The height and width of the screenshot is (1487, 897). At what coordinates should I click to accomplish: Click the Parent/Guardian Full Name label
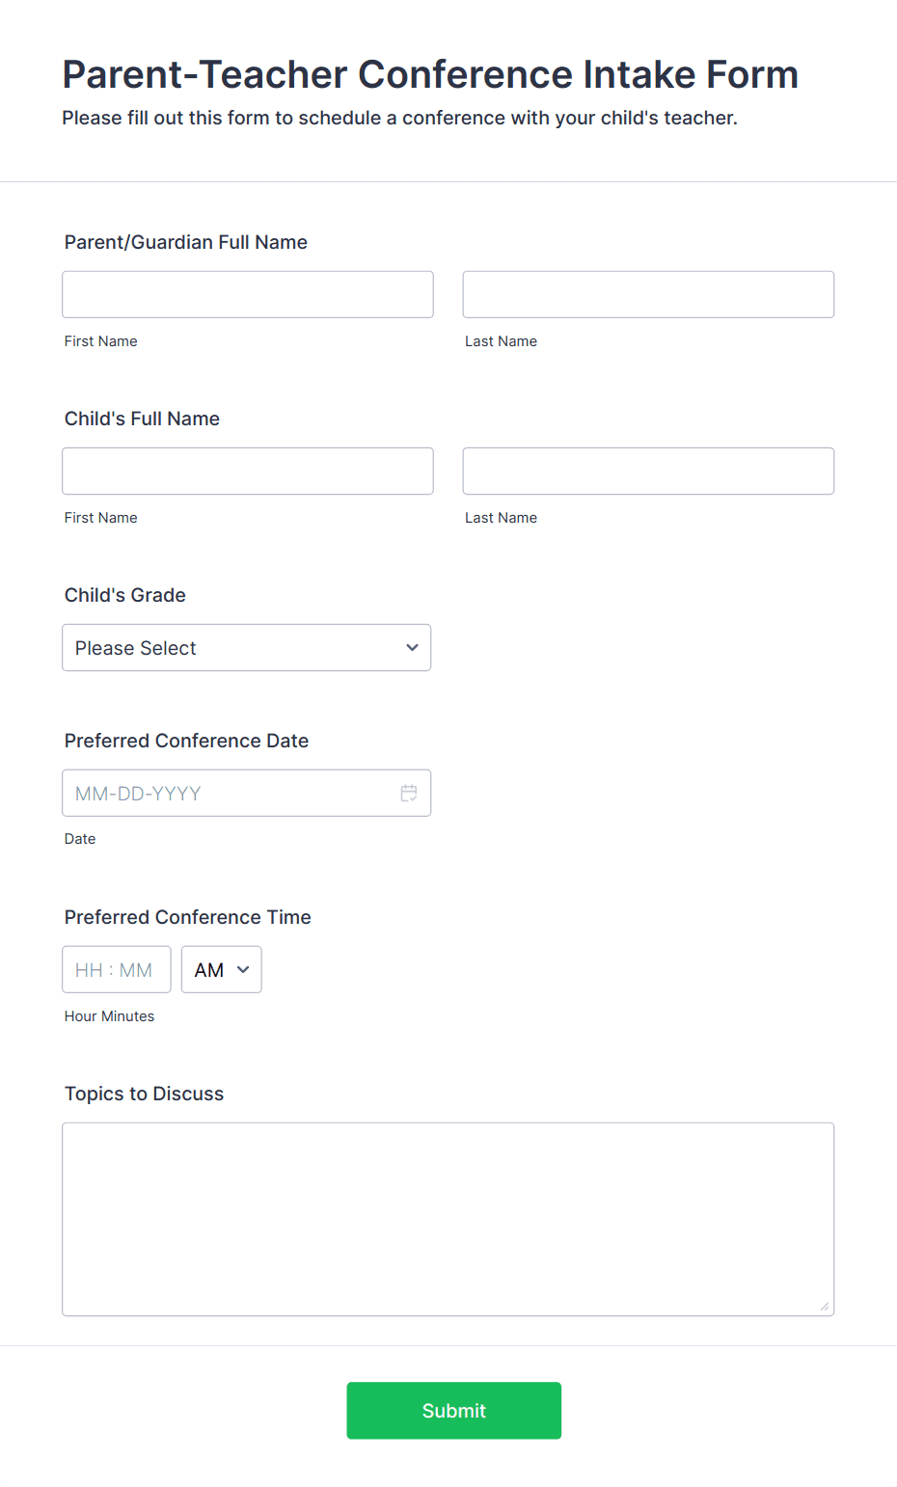click(x=186, y=242)
